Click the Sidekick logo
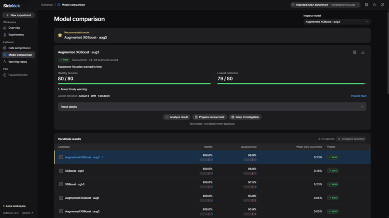The width and height of the screenshot is (389, 218). 12,6
